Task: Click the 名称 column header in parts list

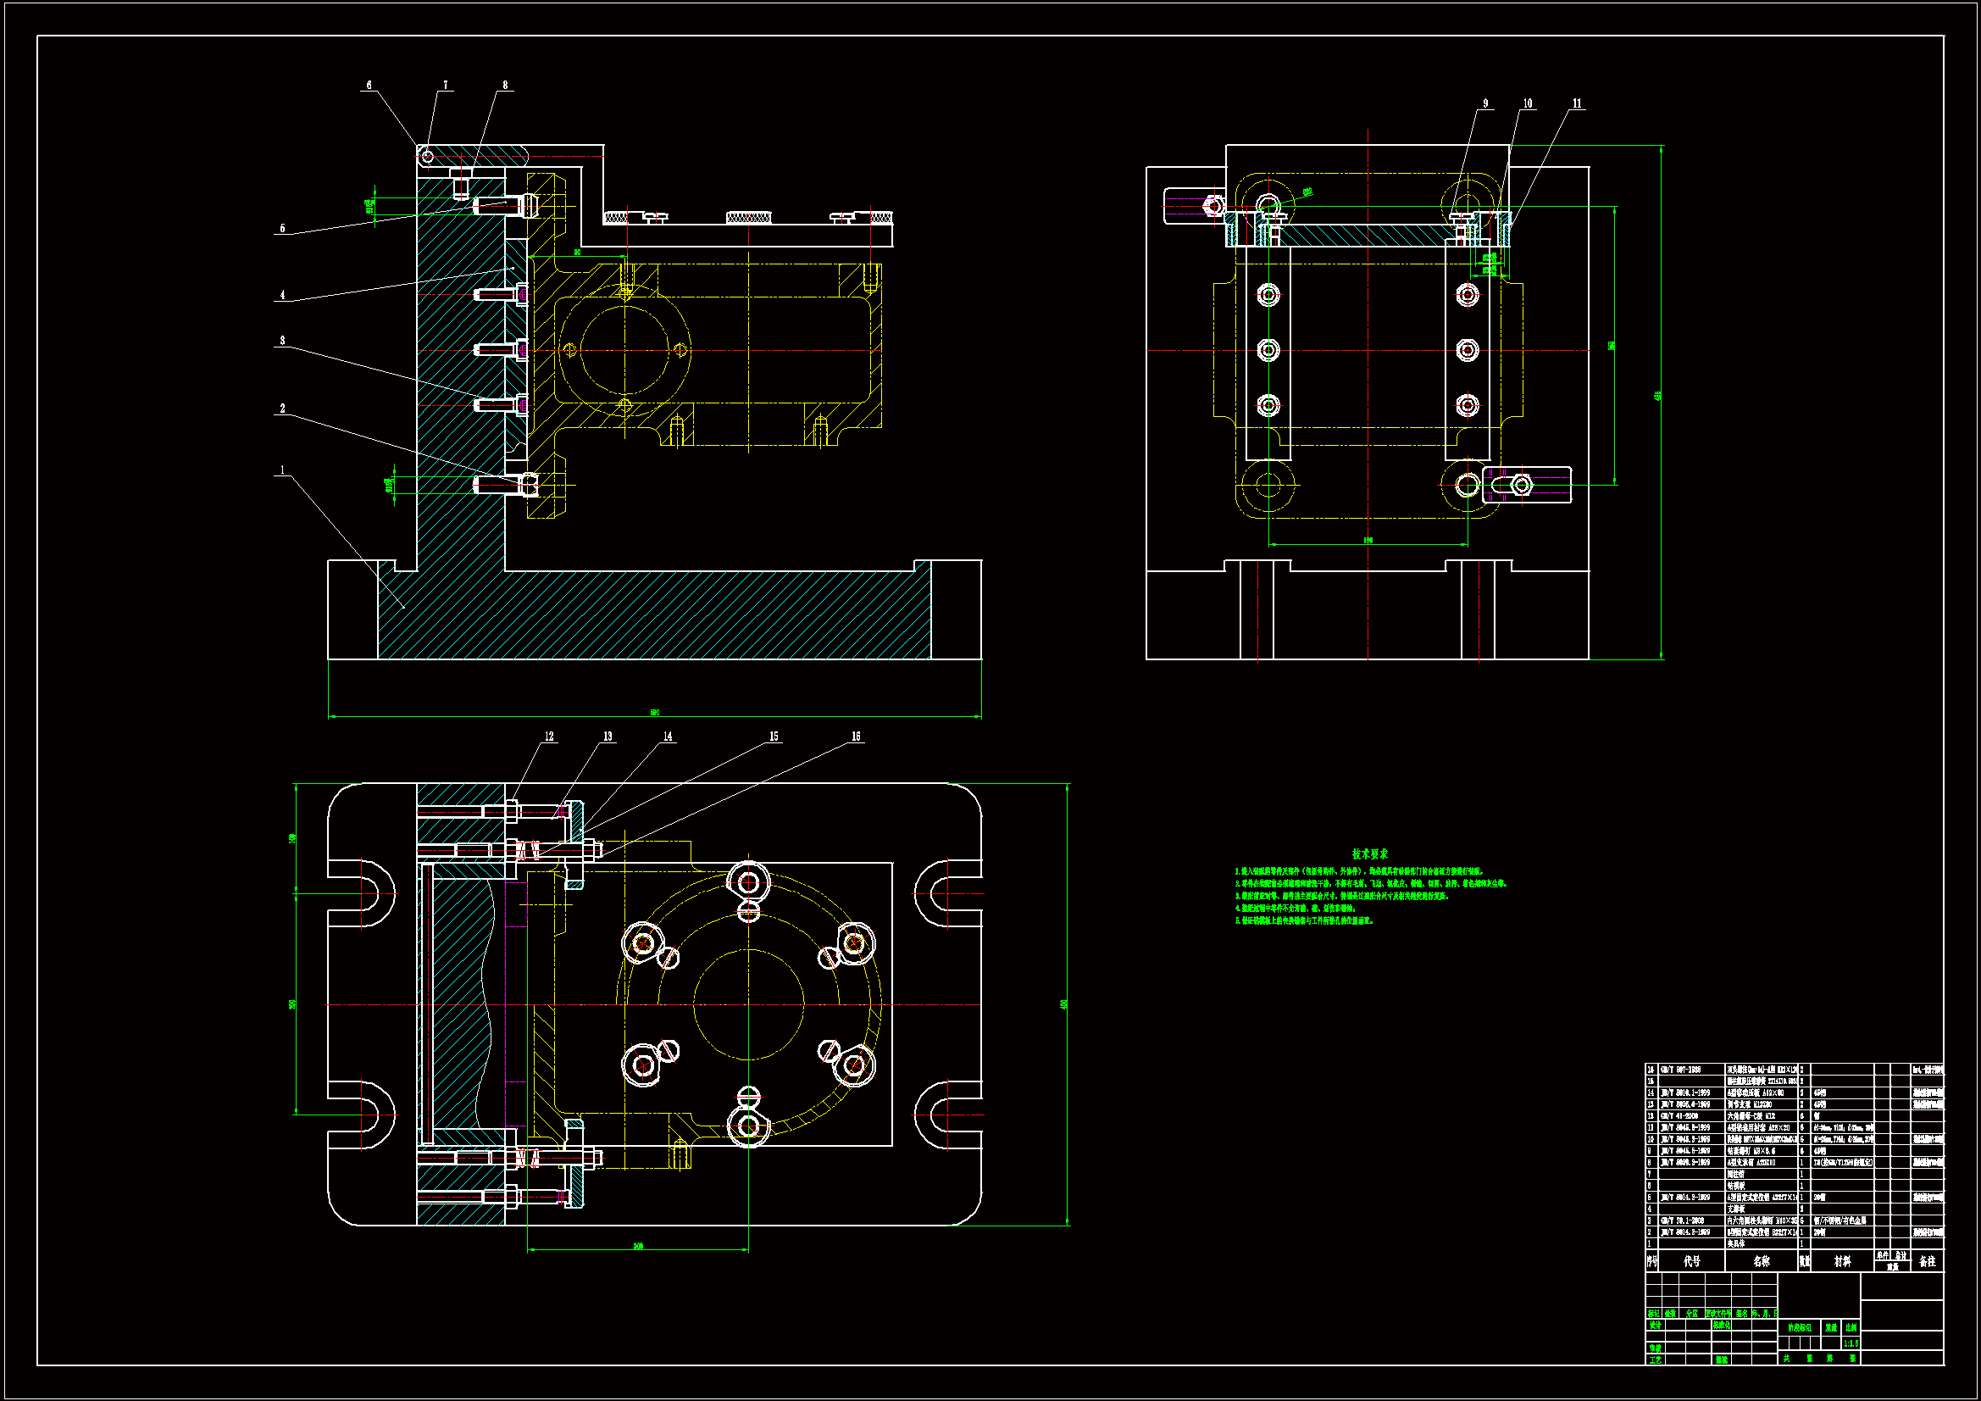Action: pyautogui.click(x=1761, y=1261)
